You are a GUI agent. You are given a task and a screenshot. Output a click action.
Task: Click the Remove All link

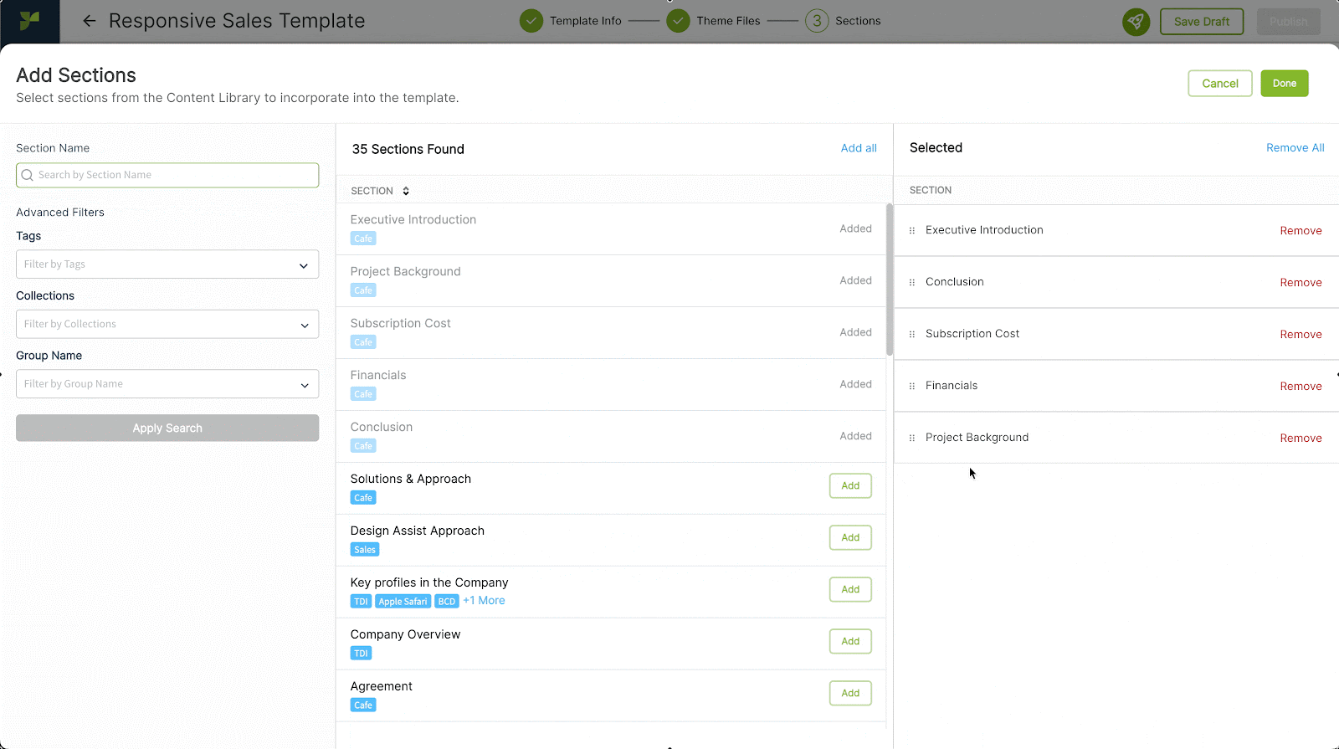point(1295,148)
